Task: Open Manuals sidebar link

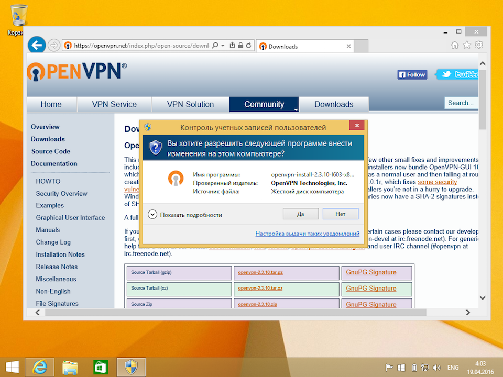Action: (x=48, y=230)
